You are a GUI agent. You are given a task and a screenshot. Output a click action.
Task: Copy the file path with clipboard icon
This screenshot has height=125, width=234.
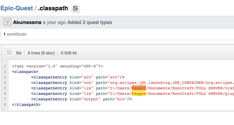[x=76, y=8]
